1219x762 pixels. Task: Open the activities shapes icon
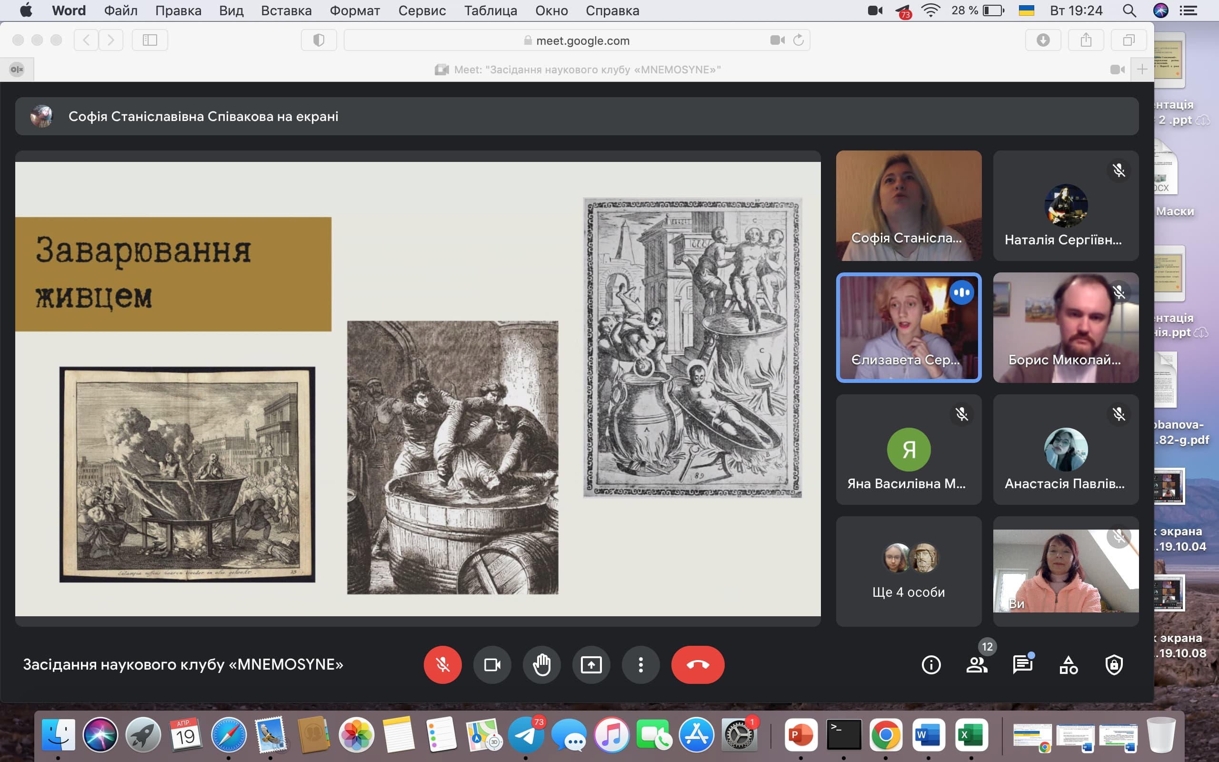point(1068,665)
